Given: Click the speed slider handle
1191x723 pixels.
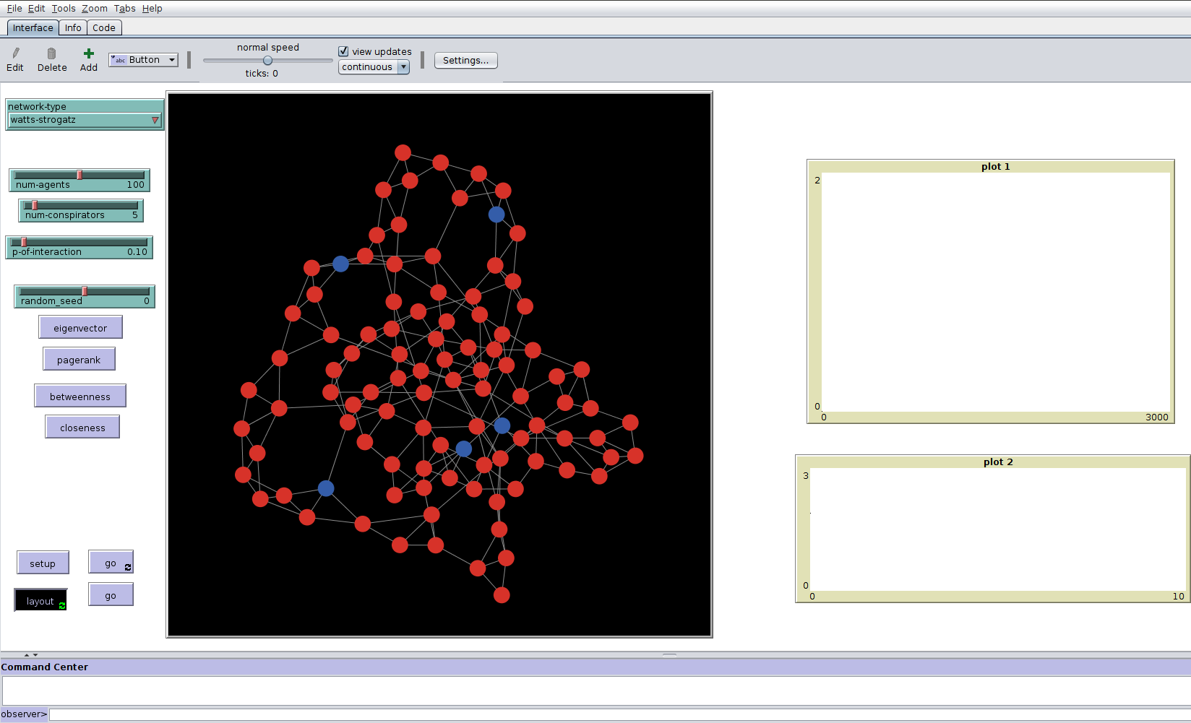Looking at the screenshot, I should pyautogui.click(x=267, y=61).
